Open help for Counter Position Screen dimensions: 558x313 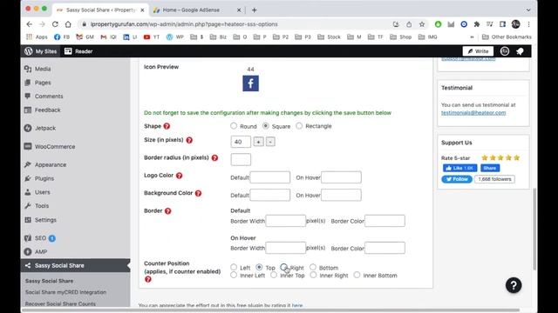(x=148, y=279)
